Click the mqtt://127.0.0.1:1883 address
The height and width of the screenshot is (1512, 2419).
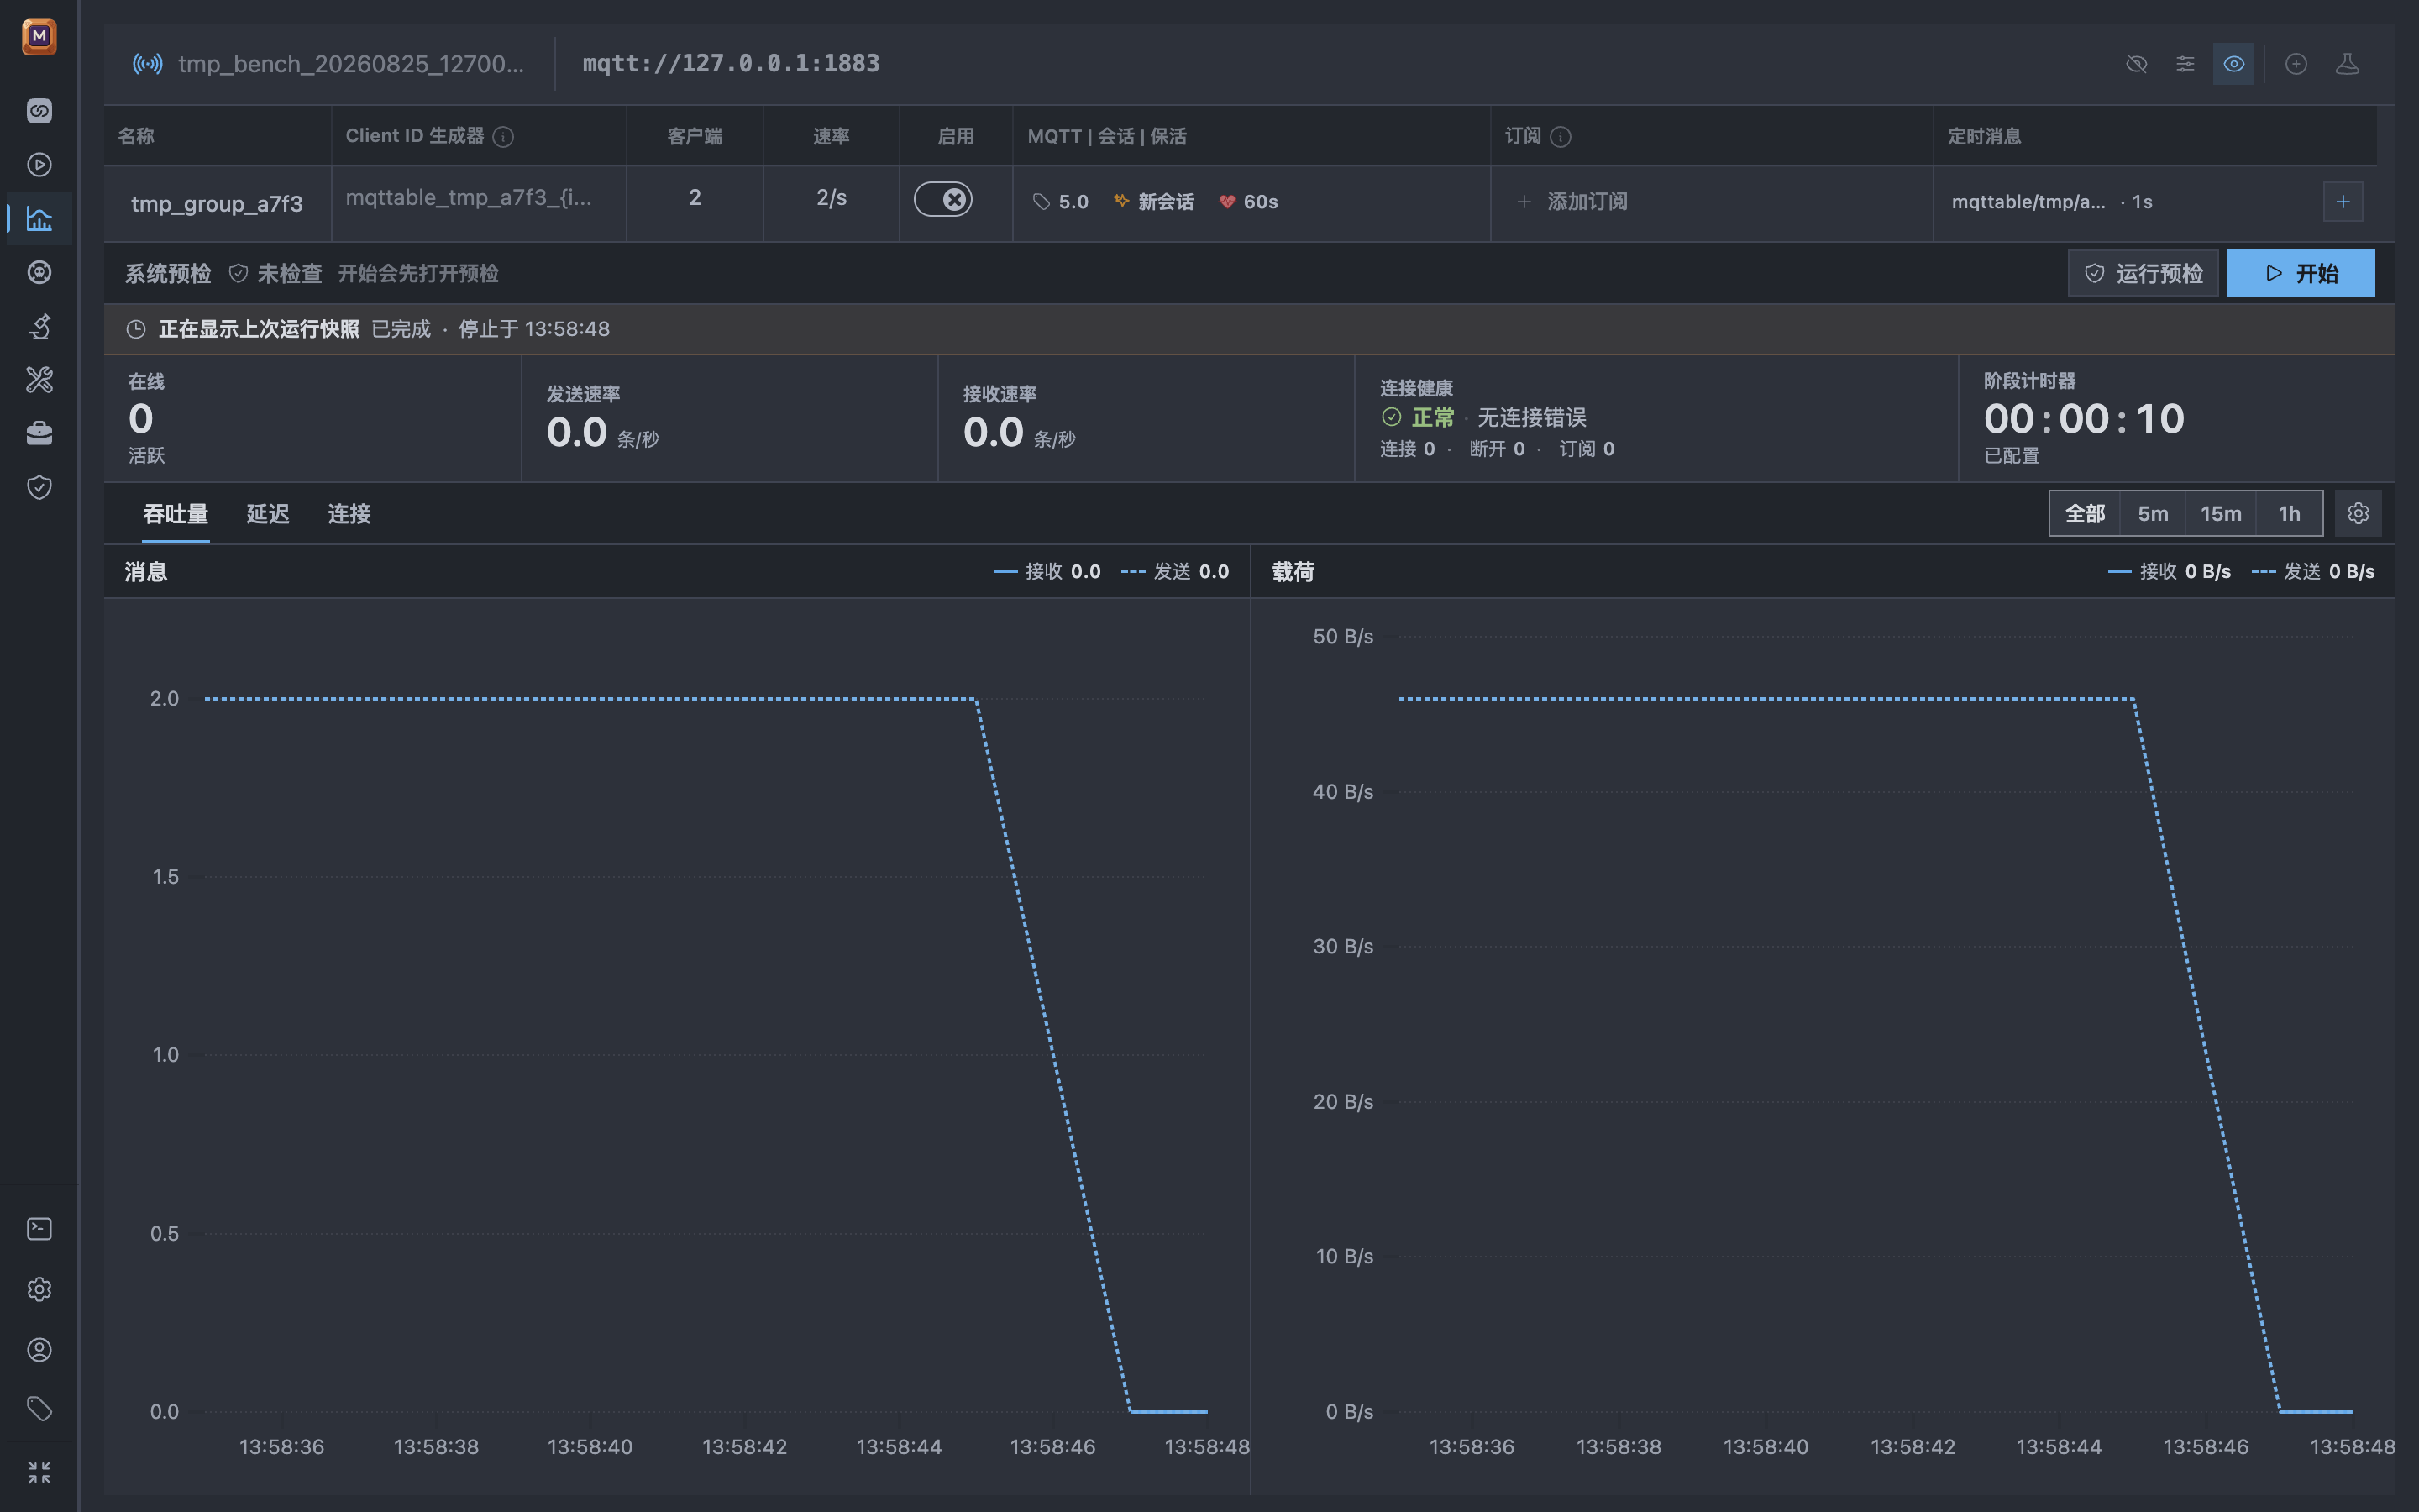point(731,64)
